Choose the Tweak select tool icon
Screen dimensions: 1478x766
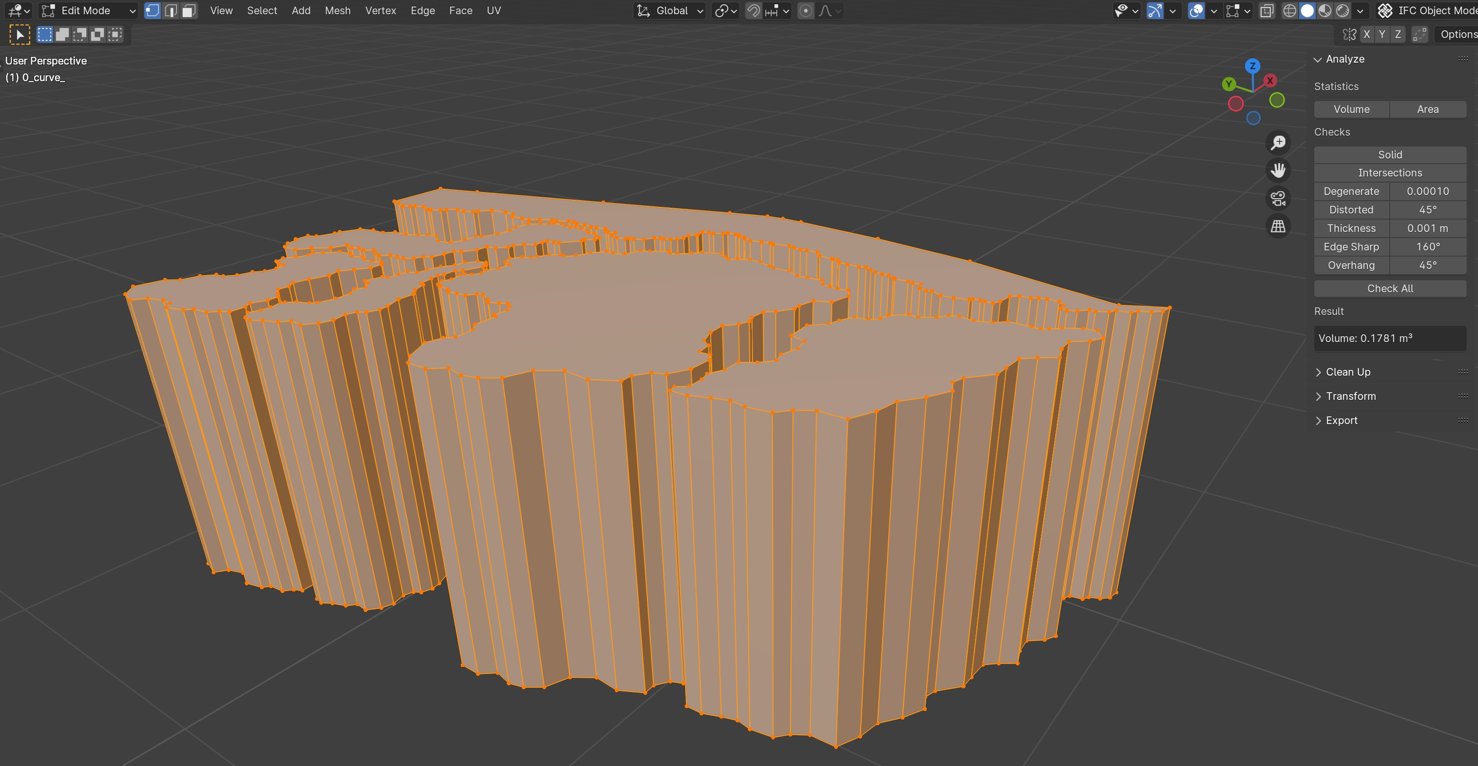tap(19, 35)
